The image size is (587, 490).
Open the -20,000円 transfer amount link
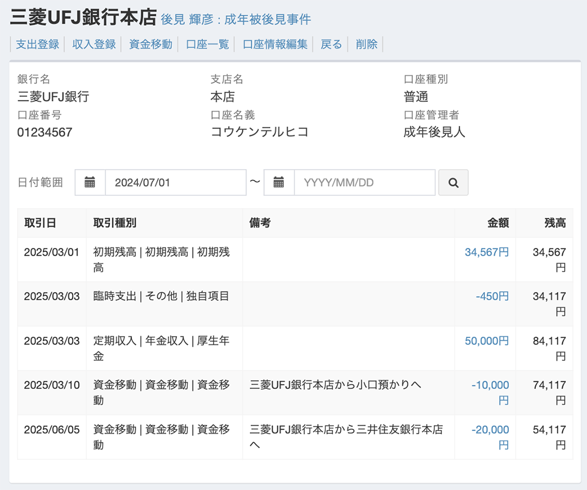(x=491, y=430)
